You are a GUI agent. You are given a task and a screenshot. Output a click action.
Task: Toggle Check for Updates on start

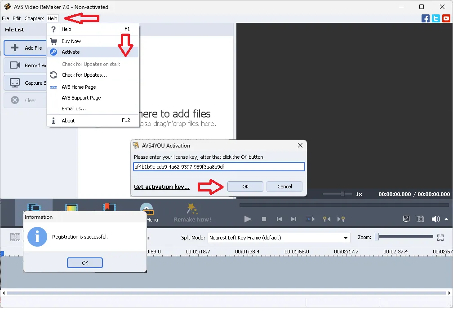(91, 64)
